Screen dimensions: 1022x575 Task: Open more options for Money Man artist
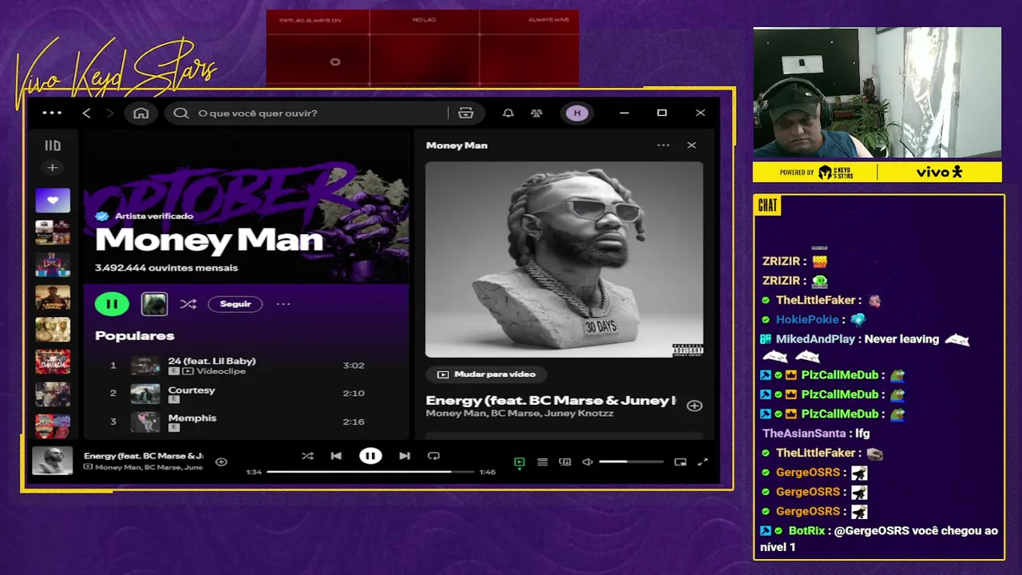click(x=283, y=303)
